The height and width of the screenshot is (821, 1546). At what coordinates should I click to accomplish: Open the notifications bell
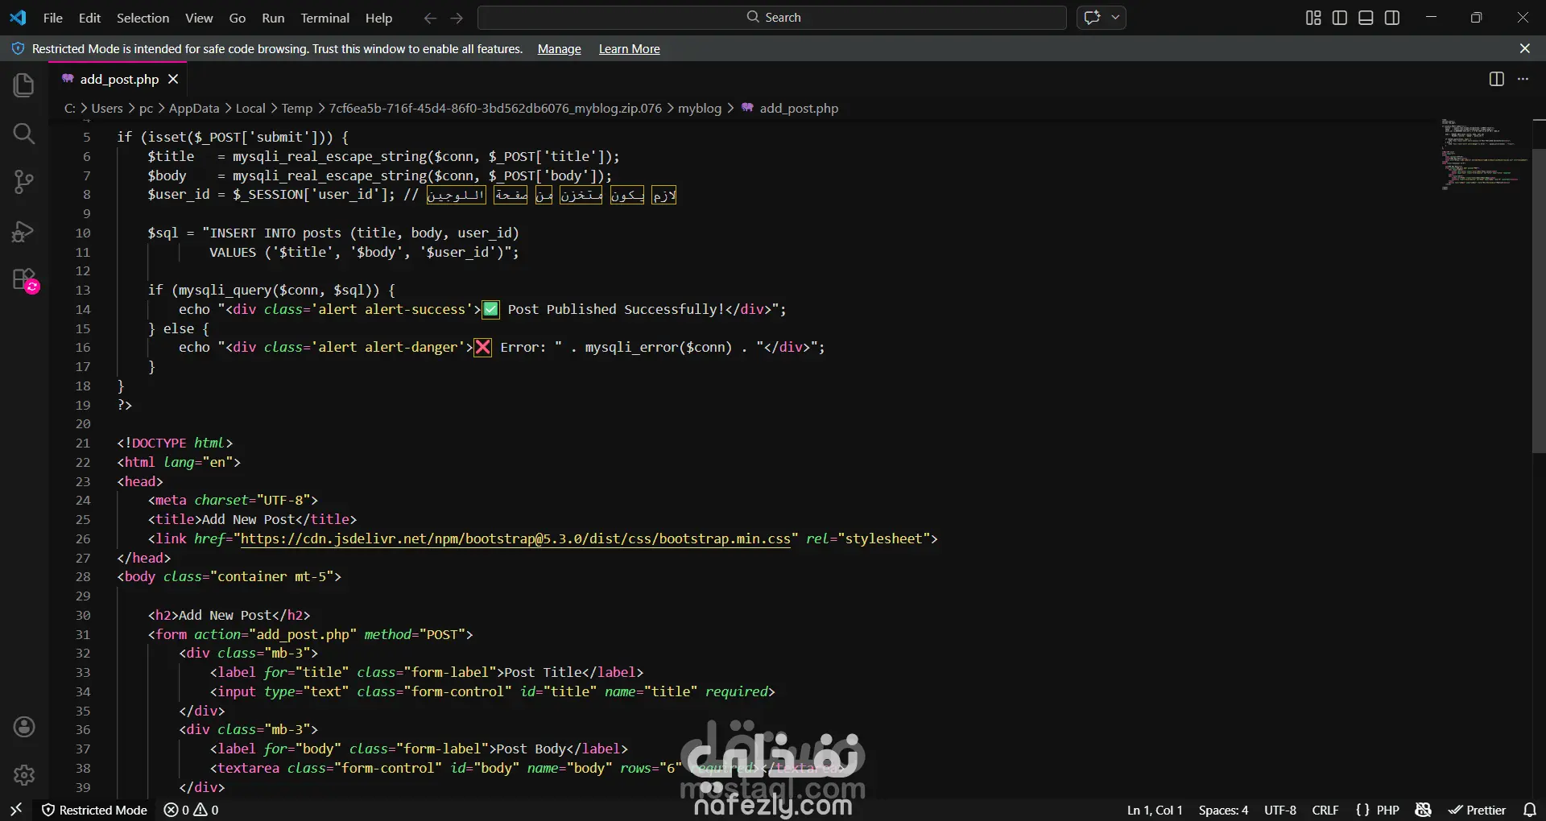click(x=1530, y=810)
